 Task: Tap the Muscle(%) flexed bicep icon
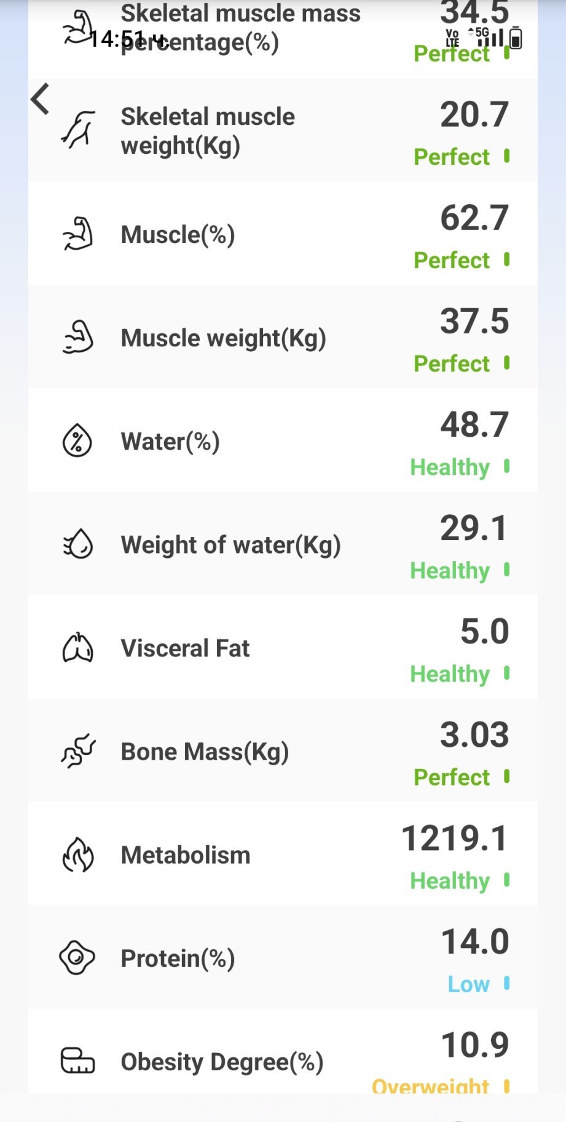(x=78, y=234)
